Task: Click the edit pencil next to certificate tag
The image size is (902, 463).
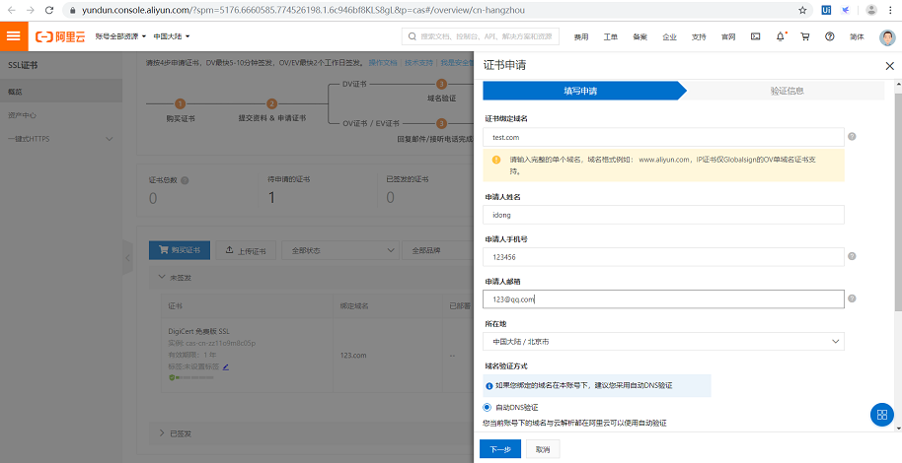Action: (x=226, y=366)
